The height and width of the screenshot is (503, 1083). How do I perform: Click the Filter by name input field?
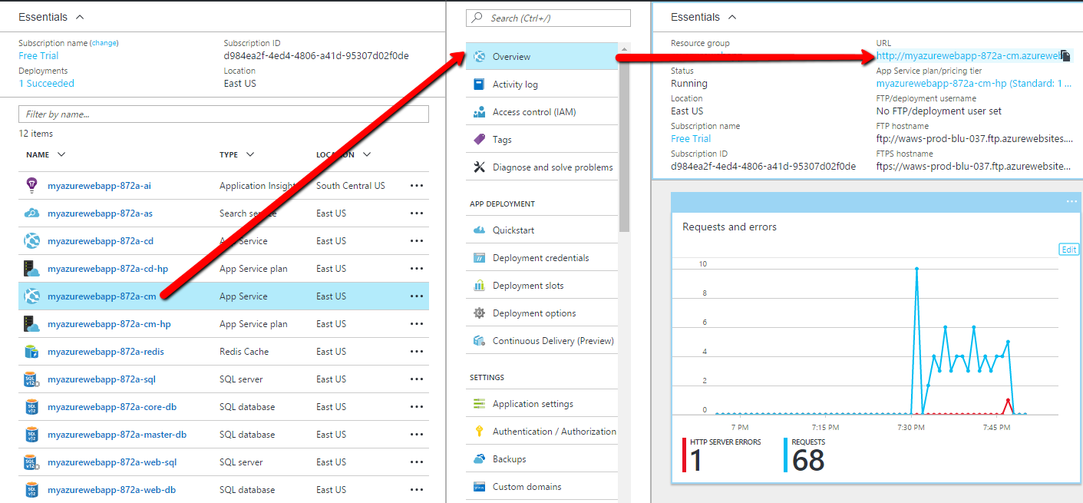click(223, 114)
